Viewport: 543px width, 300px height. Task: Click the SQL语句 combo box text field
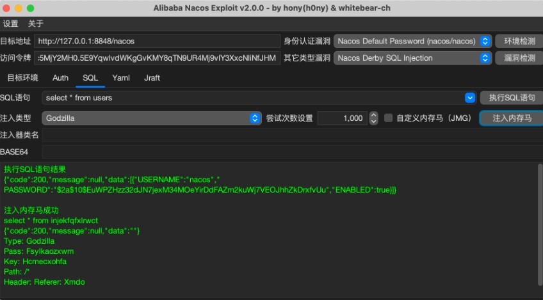(253, 98)
